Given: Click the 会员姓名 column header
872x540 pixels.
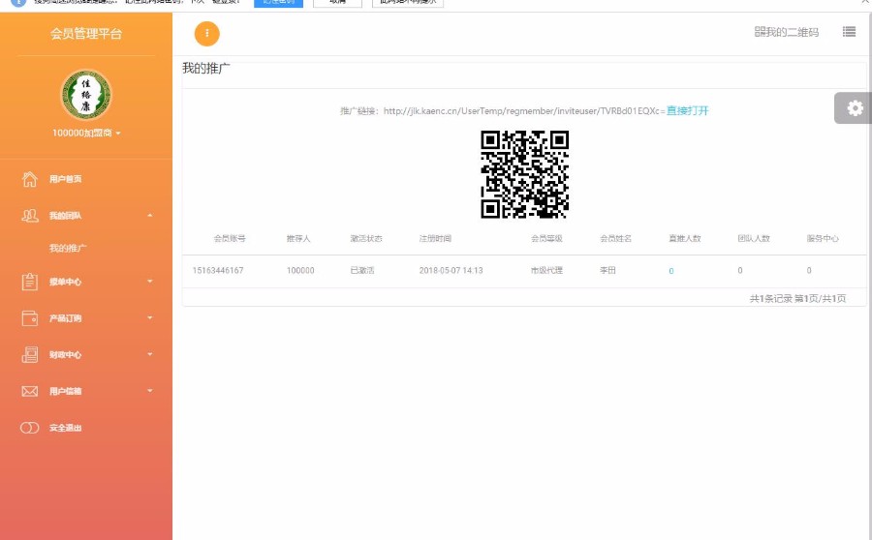Looking at the screenshot, I should (615, 238).
